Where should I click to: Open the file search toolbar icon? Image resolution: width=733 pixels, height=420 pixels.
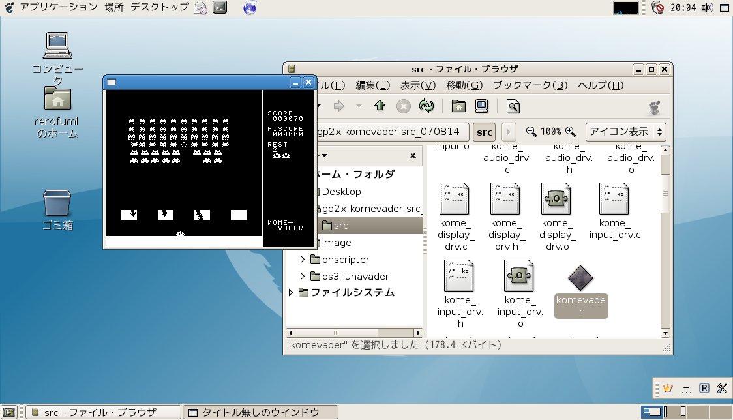(513, 107)
